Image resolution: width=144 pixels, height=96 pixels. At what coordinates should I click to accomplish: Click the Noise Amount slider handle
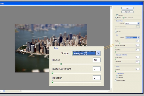point(115,71)
